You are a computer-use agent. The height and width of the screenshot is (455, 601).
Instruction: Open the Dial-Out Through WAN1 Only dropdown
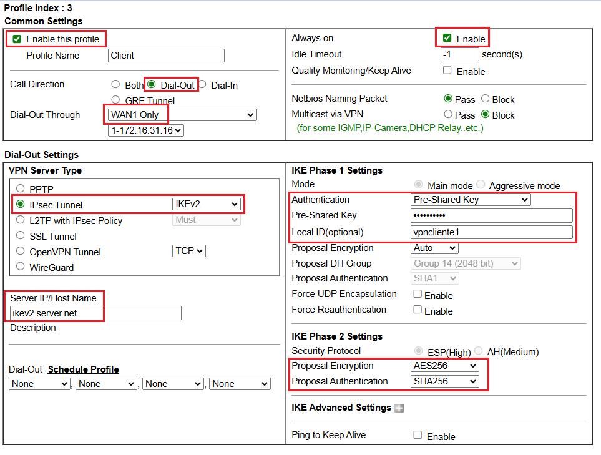182,115
